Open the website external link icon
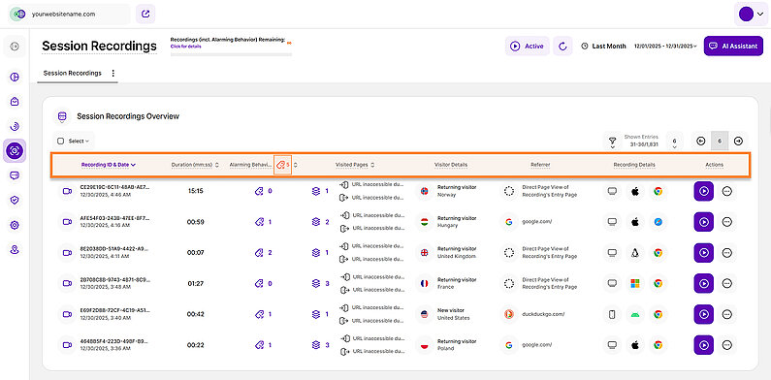This screenshot has height=380, width=771. click(145, 15)
